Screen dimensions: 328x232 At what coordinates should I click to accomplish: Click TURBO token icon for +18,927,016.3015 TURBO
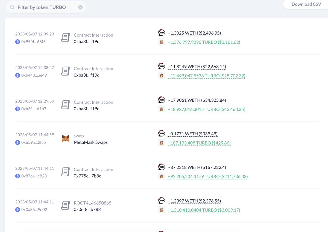pyautogui.click(x=162, y=109)
